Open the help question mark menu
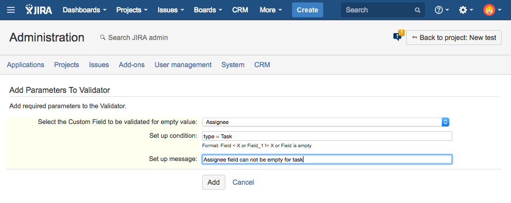This screenshot has width=511, height=203. [x=441, y=10]
